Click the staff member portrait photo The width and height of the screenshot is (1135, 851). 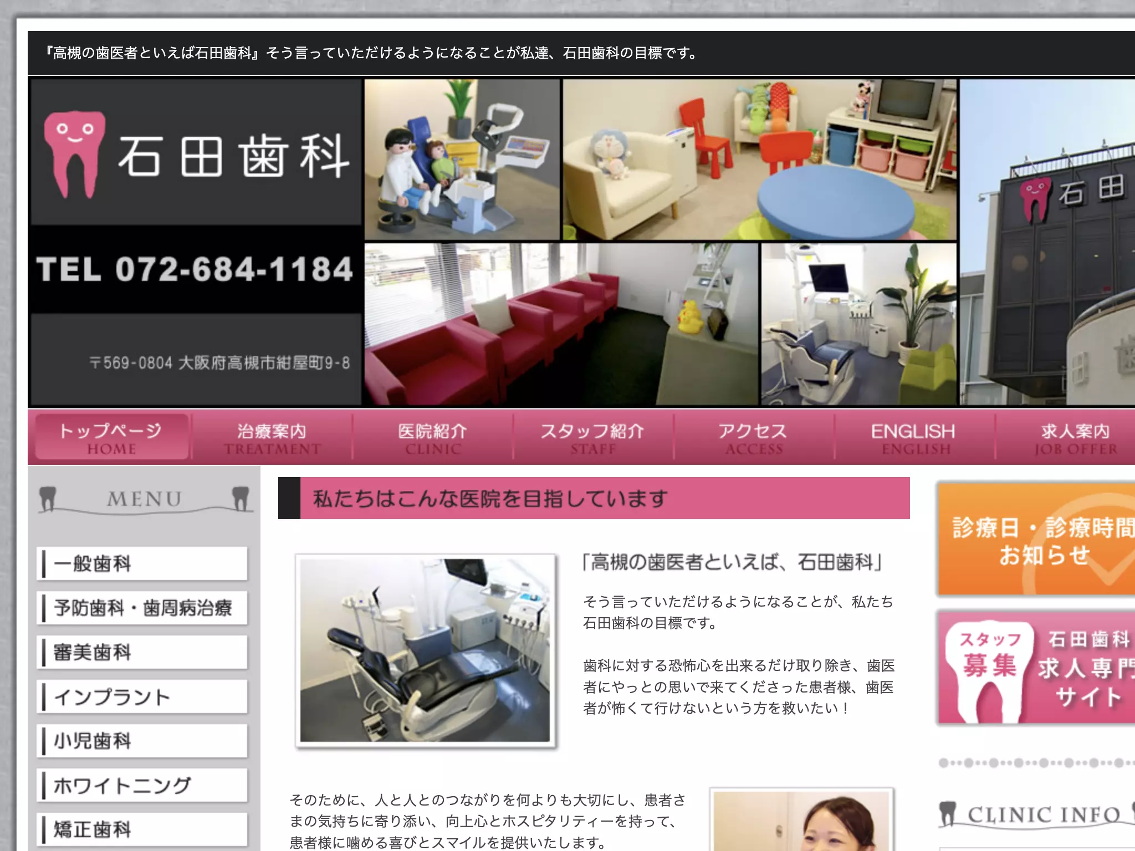pyautogui.click(x=801, y=820)
